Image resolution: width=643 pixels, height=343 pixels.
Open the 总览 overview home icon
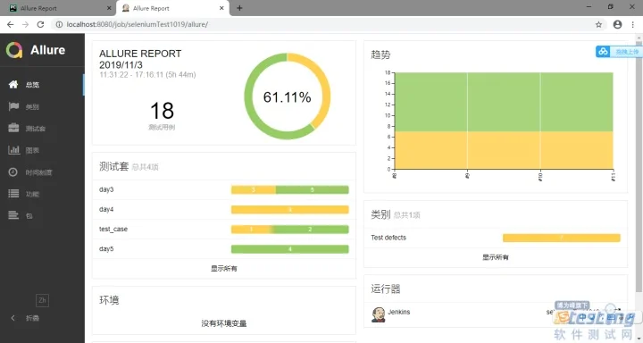tap(13, 85)
